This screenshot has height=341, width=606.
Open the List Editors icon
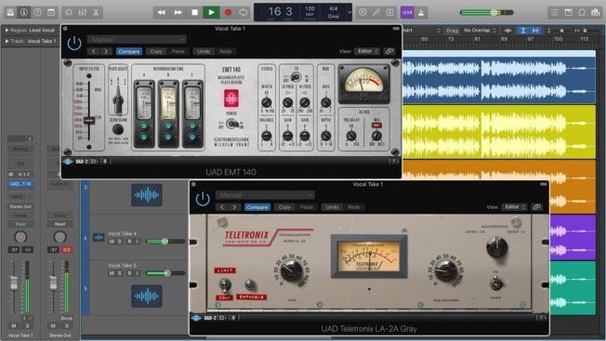click(555, 12)
